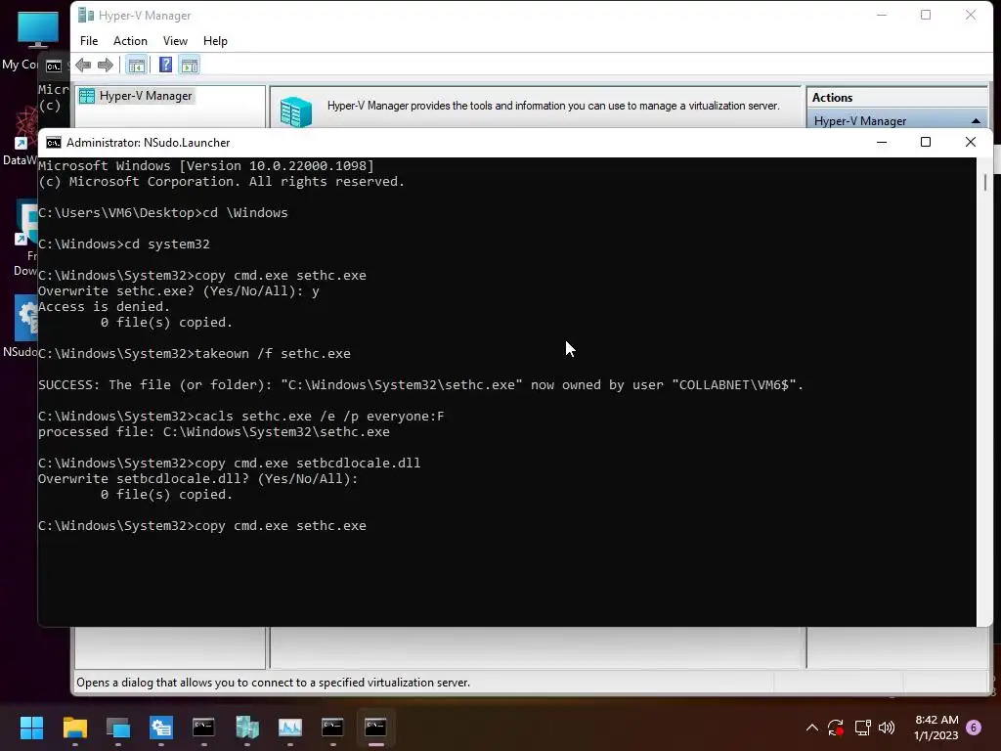The height and width of the screenshot is (751, 1001).
Task: Open the View menu in Hyper-V Manager
Action: point(175,41)
